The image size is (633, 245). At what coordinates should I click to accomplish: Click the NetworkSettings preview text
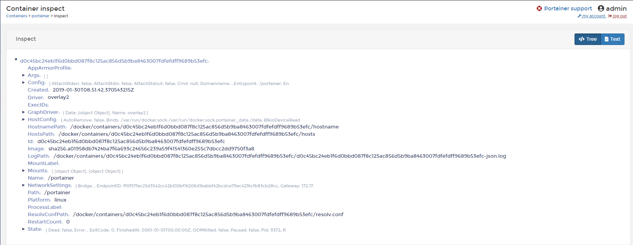195,186
